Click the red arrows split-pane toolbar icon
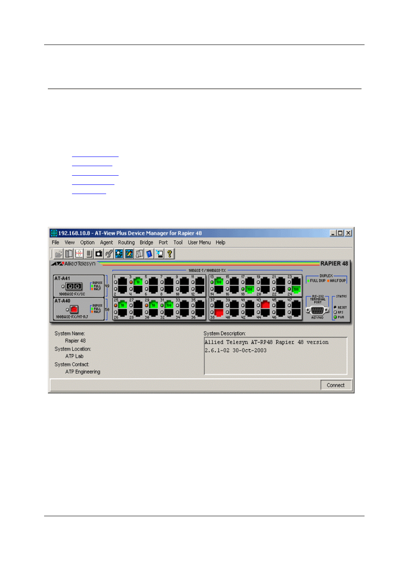397x562 pixels. [79, 254]
